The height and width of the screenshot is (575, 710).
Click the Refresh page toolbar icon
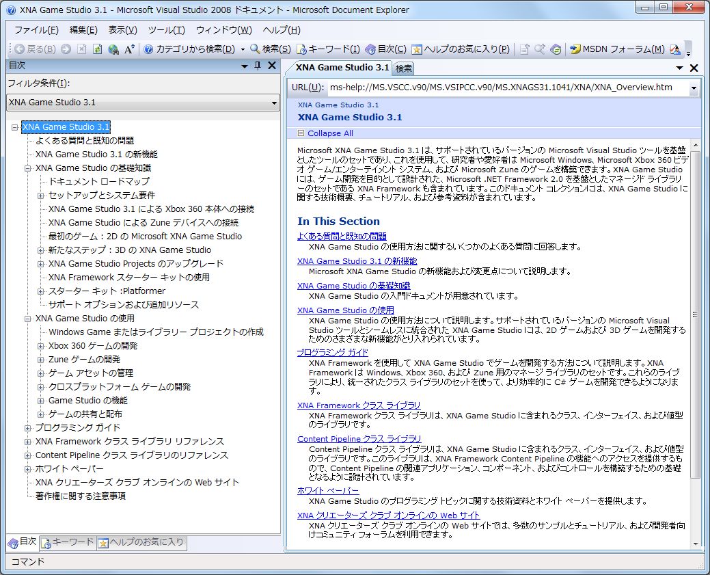(97, 49)
